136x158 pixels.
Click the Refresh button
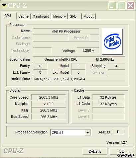pyautogui.click(x=95, y=151)
